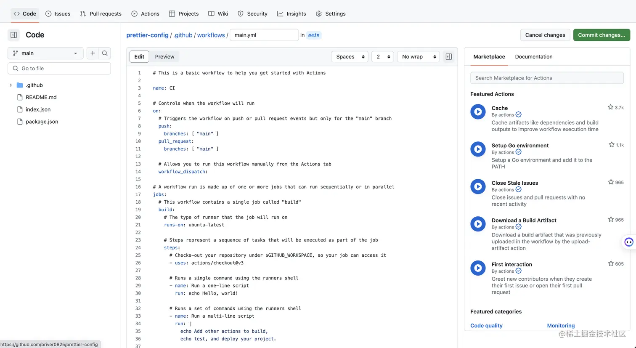Star the Close Stale Issues action
The width and height of the screenshot is (636, 348).
coord(611,182)
